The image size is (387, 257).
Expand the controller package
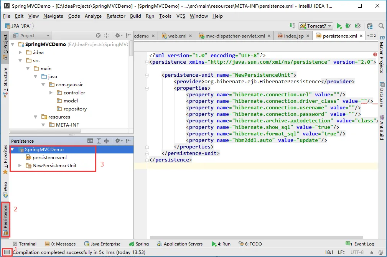coord(51,93)
